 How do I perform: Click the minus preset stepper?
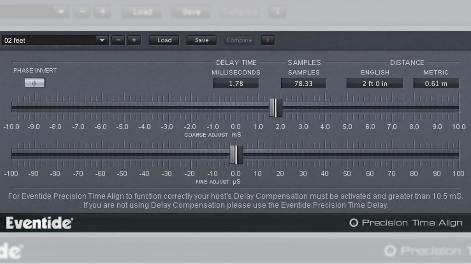click(x=118, y=40)
